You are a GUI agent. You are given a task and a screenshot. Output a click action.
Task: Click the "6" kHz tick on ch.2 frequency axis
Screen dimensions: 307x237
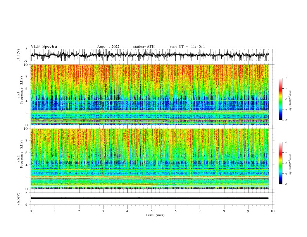[x=27, y=153]
